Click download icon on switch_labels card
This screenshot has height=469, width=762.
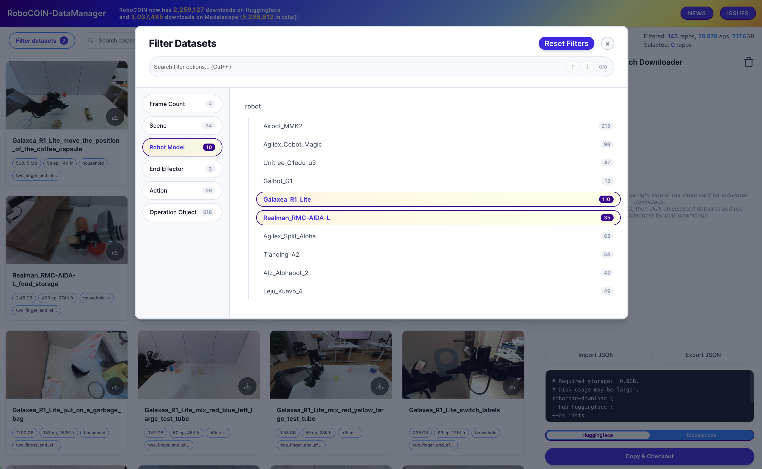point(512,386)
